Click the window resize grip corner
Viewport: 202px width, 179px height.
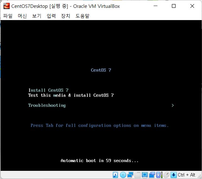199,176
